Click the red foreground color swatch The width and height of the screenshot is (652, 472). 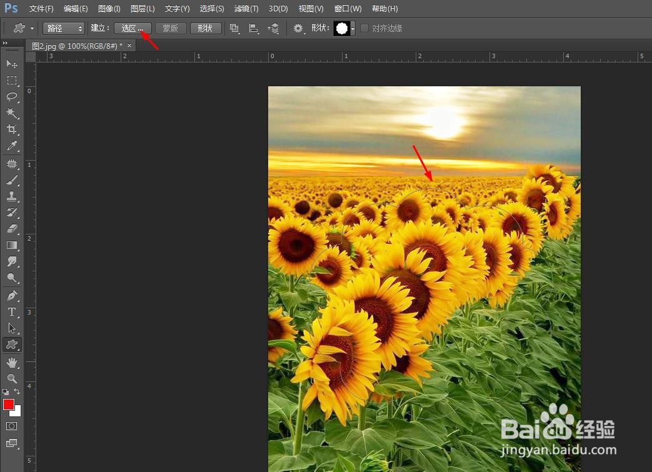[x=8, y=404]
